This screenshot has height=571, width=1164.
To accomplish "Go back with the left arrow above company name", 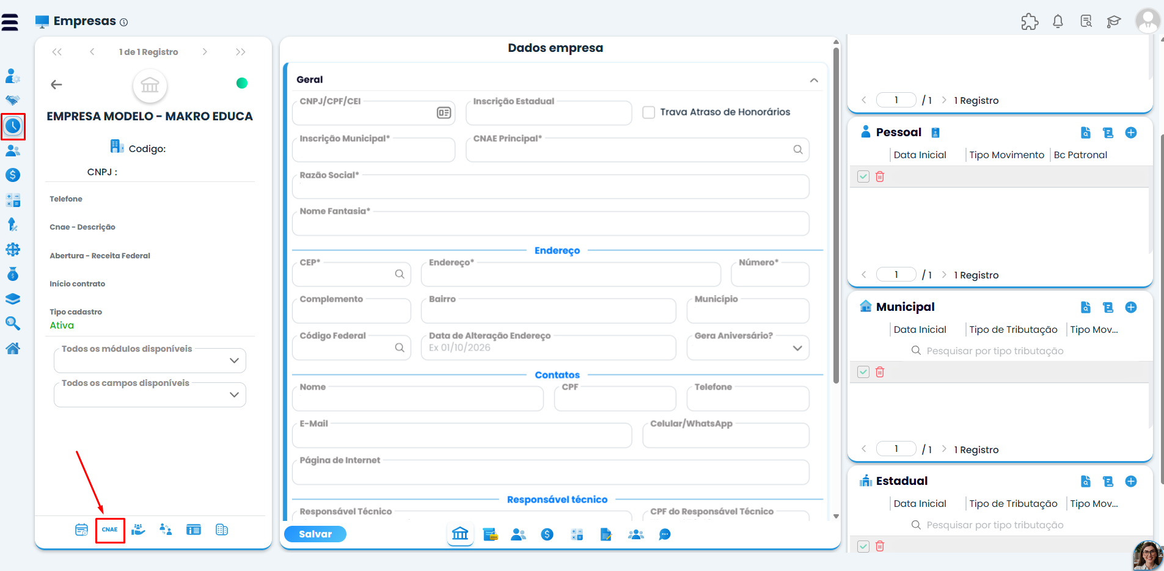I will [x=56, y=84].
